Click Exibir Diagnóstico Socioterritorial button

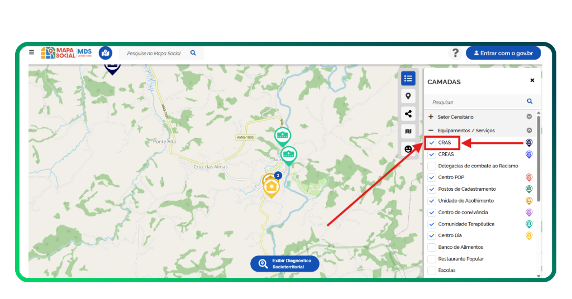(x=285, y=264)
